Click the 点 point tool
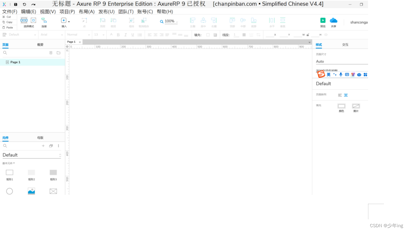The height and width of the screenshot is (231, 408). click(x=84, y=20)
